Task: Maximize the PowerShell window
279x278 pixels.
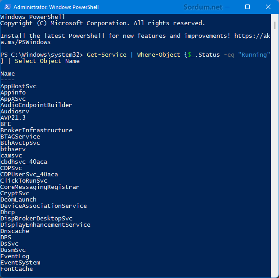Action: click(x=247, y=7)
